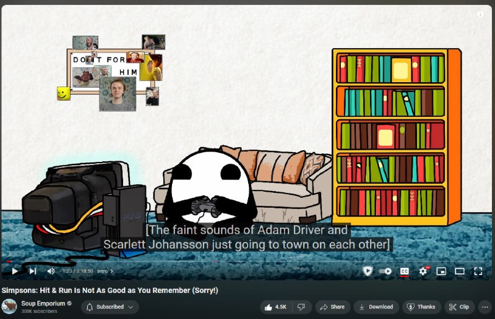Click the 1:23 / 2:18:50 timestamp

tap(78, 271)
